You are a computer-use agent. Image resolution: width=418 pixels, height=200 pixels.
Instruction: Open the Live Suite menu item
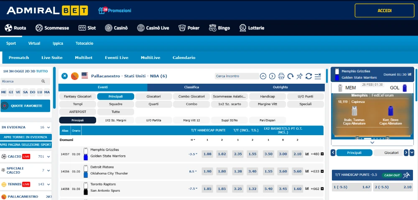(52, 58)
